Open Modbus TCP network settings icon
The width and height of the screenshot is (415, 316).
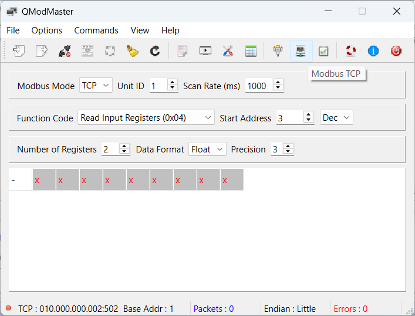pyautogui.click(x=301, y=51)
